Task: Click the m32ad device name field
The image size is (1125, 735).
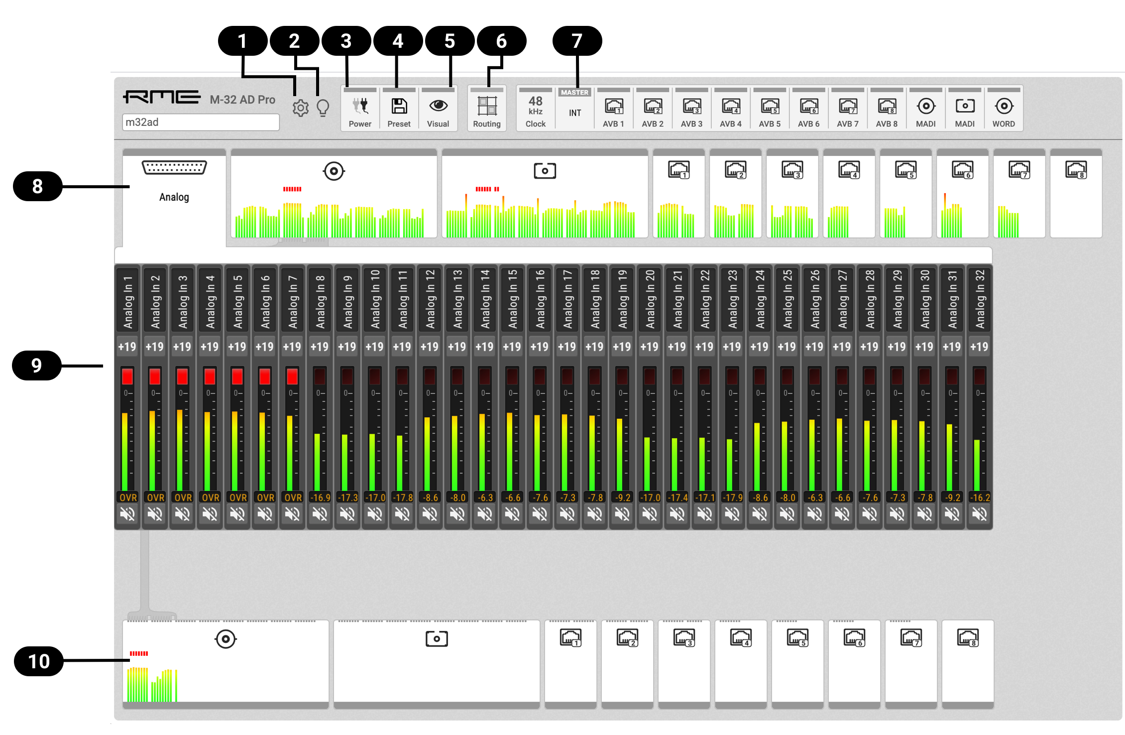Action: pos(201,122)
